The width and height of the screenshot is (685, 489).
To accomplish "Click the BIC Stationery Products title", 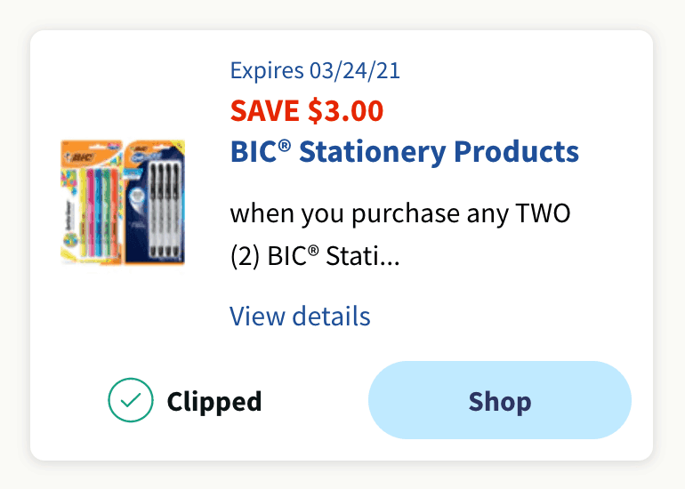I will point(404,151).
